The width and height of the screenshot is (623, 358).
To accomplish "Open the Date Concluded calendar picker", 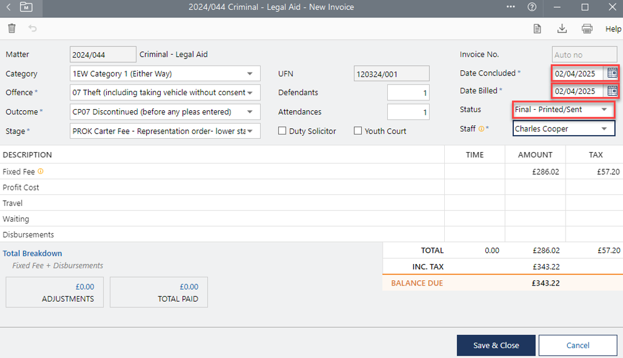I will click(612, 73).
